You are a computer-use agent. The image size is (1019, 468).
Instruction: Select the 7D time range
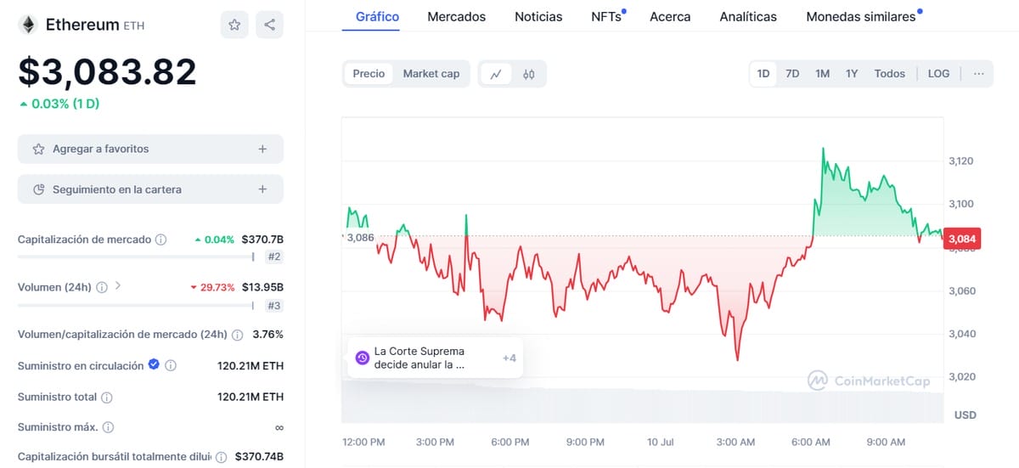click(792, 74)
